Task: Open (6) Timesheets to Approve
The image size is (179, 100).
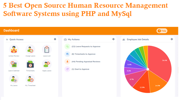Action: tap(83, 54)
